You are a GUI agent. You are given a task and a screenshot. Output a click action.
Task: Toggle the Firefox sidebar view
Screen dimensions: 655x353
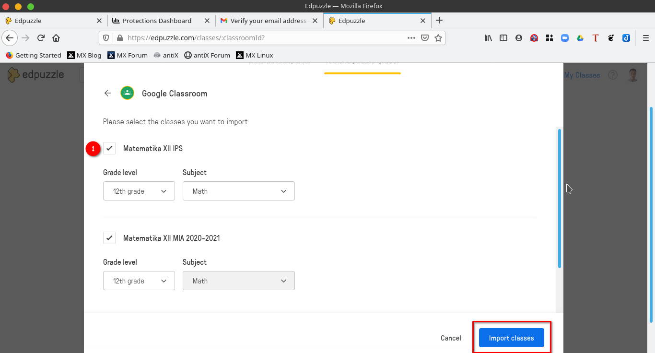(x=503, y=38)
